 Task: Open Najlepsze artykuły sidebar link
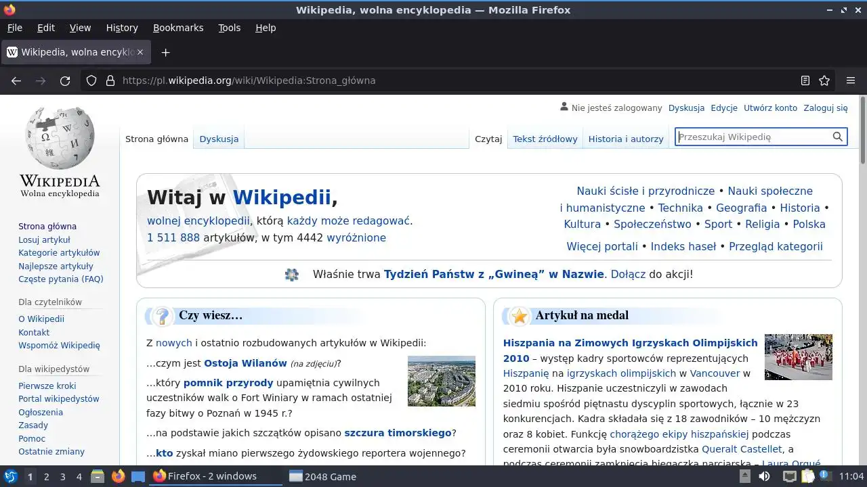click(56, 266)
